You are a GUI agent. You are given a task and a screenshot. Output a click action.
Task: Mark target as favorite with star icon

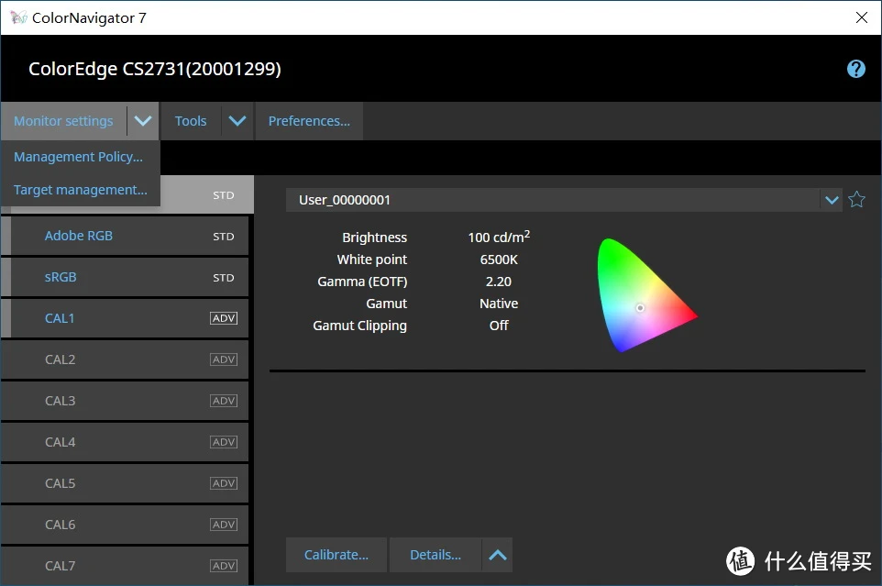coord(856,199)
